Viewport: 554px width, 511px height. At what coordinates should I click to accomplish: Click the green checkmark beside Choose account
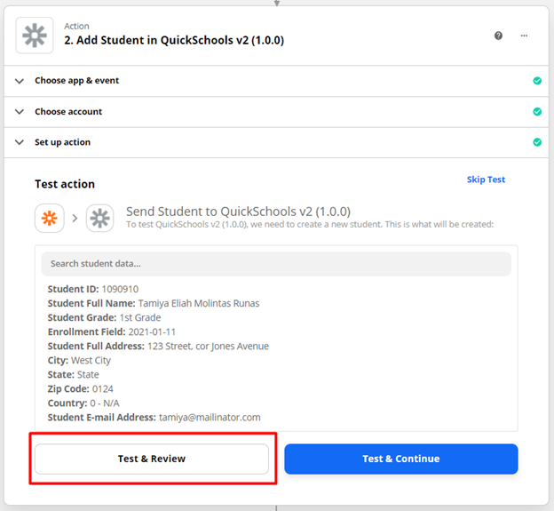(x=537, y=111)
